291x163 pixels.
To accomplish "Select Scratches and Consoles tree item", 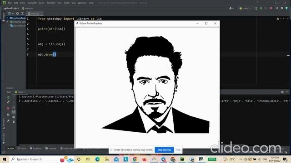I will click(18, 25).
